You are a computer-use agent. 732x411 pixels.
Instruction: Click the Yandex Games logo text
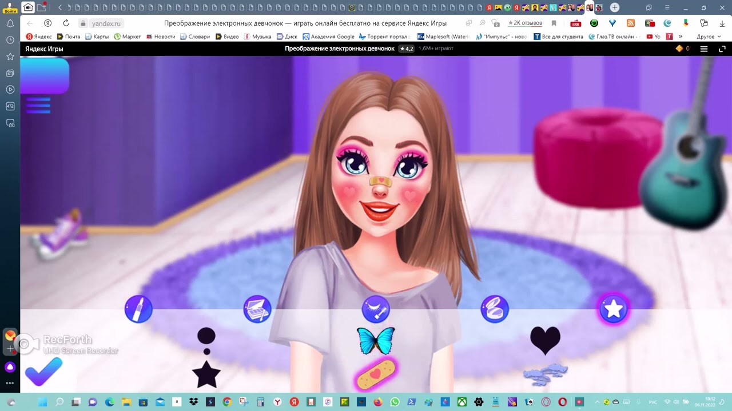coord(44,49)
